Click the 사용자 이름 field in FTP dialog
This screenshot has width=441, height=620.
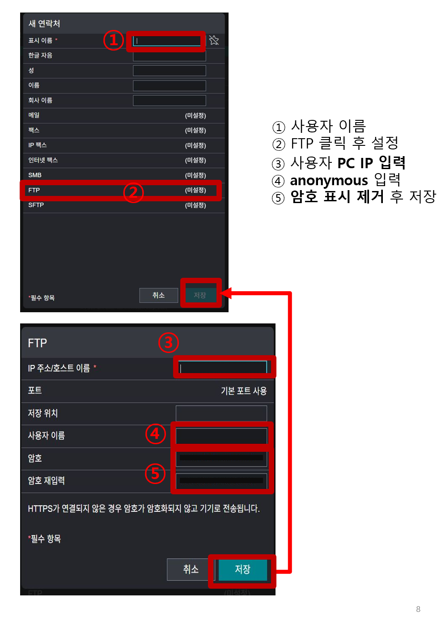tap(221, 436)
